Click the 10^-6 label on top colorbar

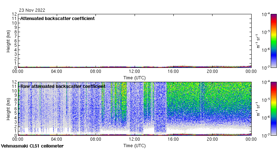click(266, 50)
